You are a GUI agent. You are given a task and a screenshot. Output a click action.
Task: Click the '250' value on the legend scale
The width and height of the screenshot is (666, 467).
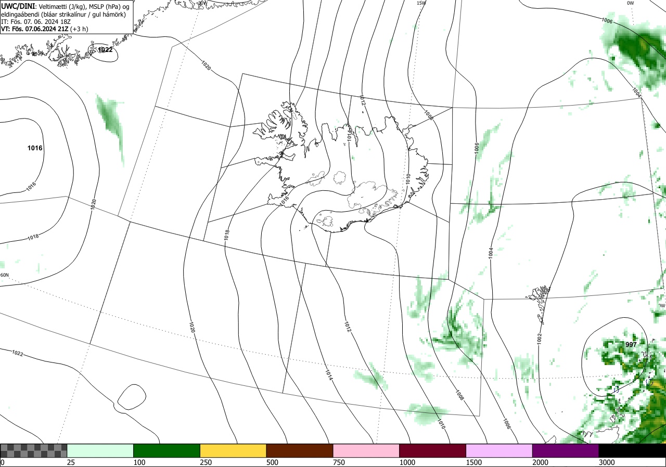206,462
